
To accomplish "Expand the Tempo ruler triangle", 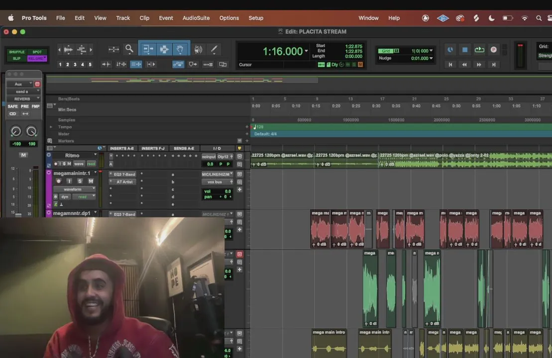I will click(51, 127).
